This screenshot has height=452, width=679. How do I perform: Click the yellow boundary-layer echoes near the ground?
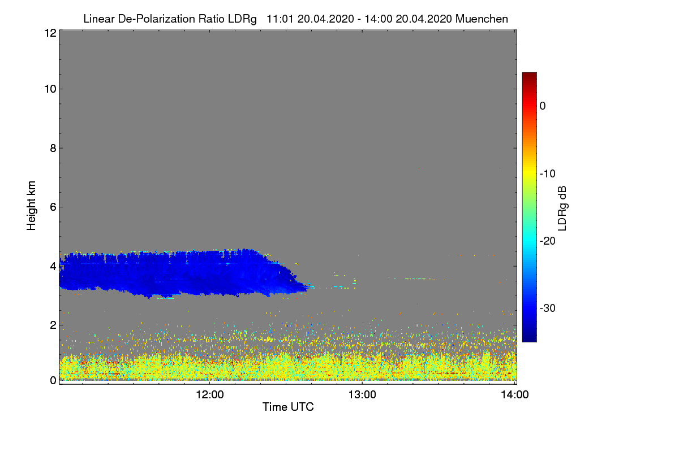287,366
